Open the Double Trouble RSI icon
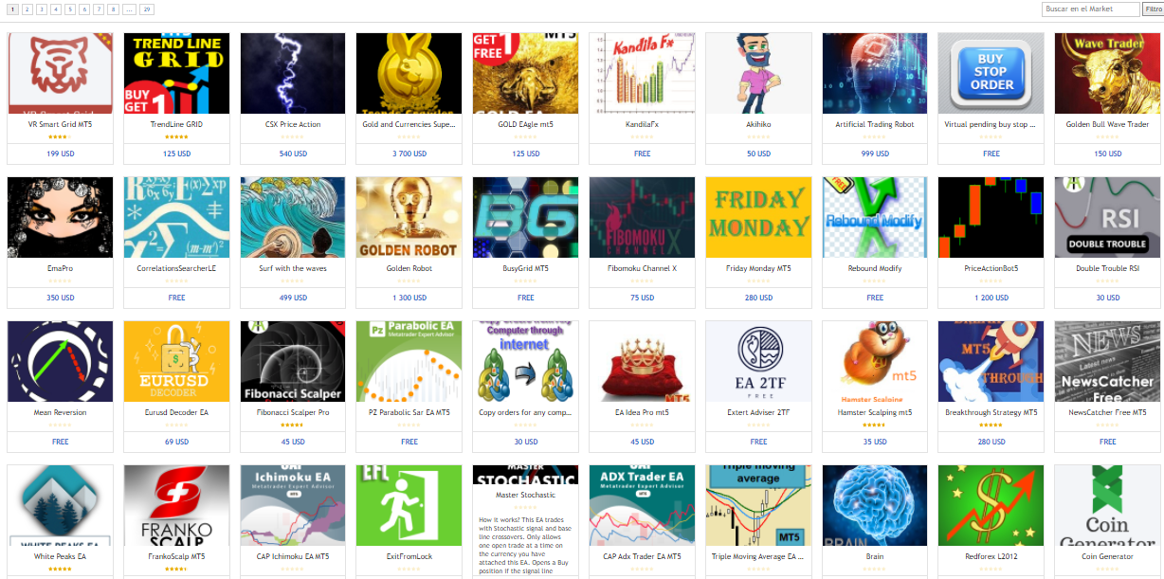This screenshot has height=579, width=1164. 1107,217
